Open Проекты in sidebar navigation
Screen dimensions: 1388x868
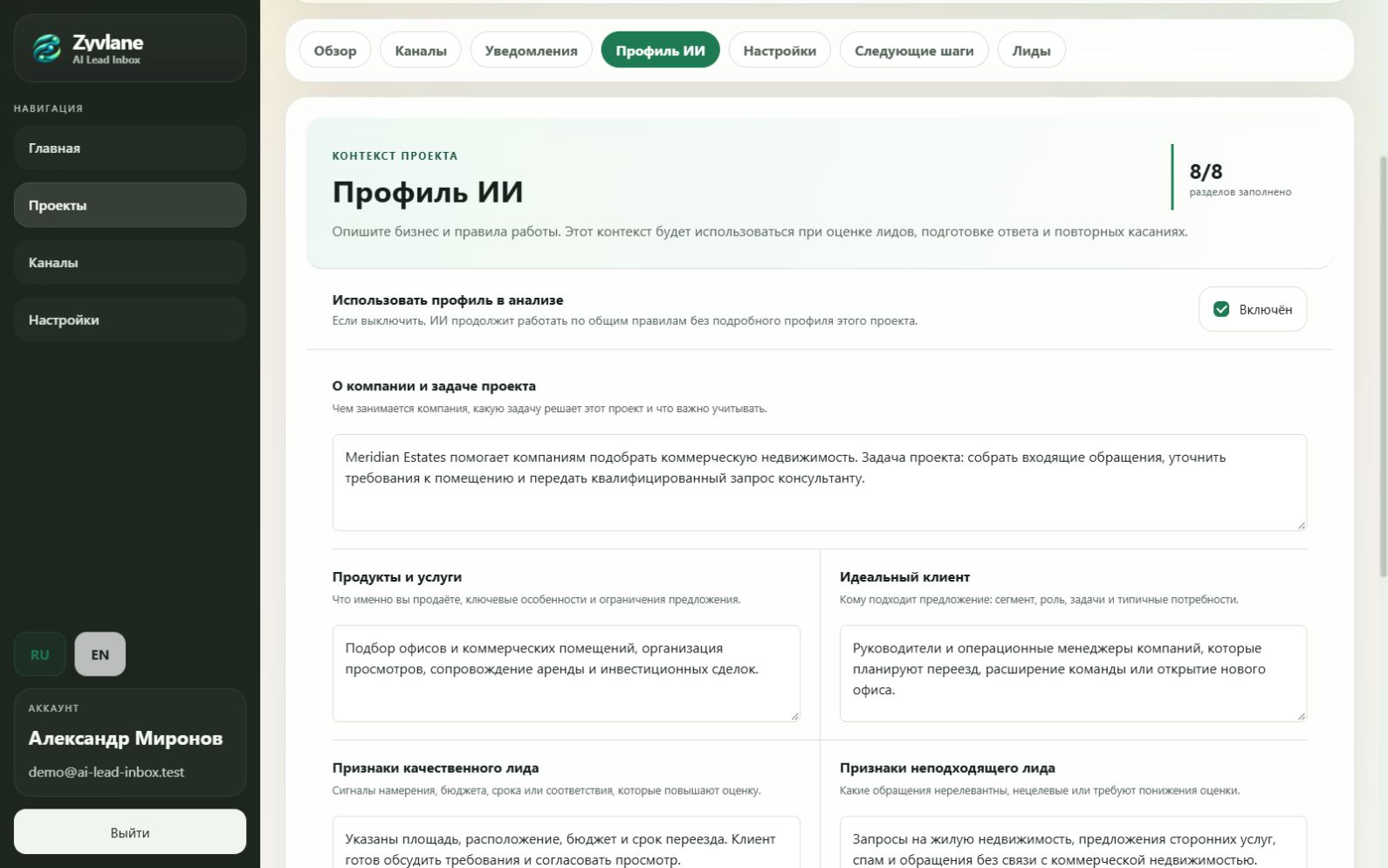click(x=130, y=205)
